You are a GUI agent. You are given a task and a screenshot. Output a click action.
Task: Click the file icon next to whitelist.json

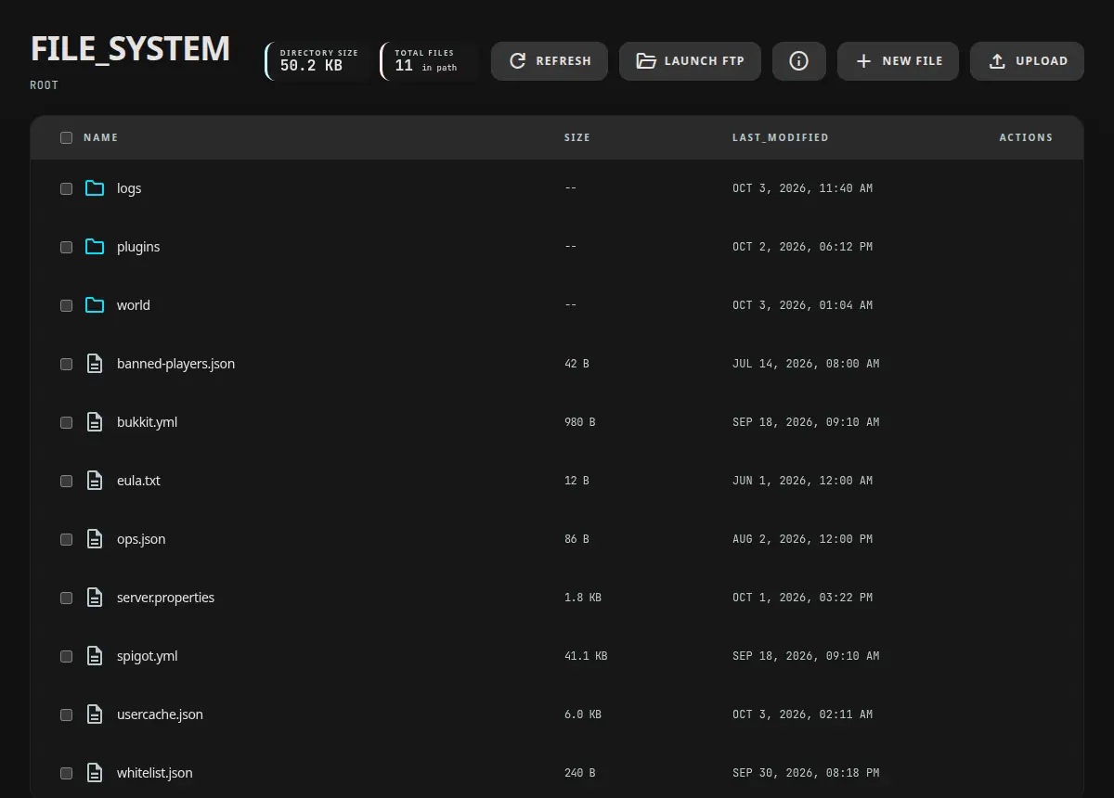[95, 773]
